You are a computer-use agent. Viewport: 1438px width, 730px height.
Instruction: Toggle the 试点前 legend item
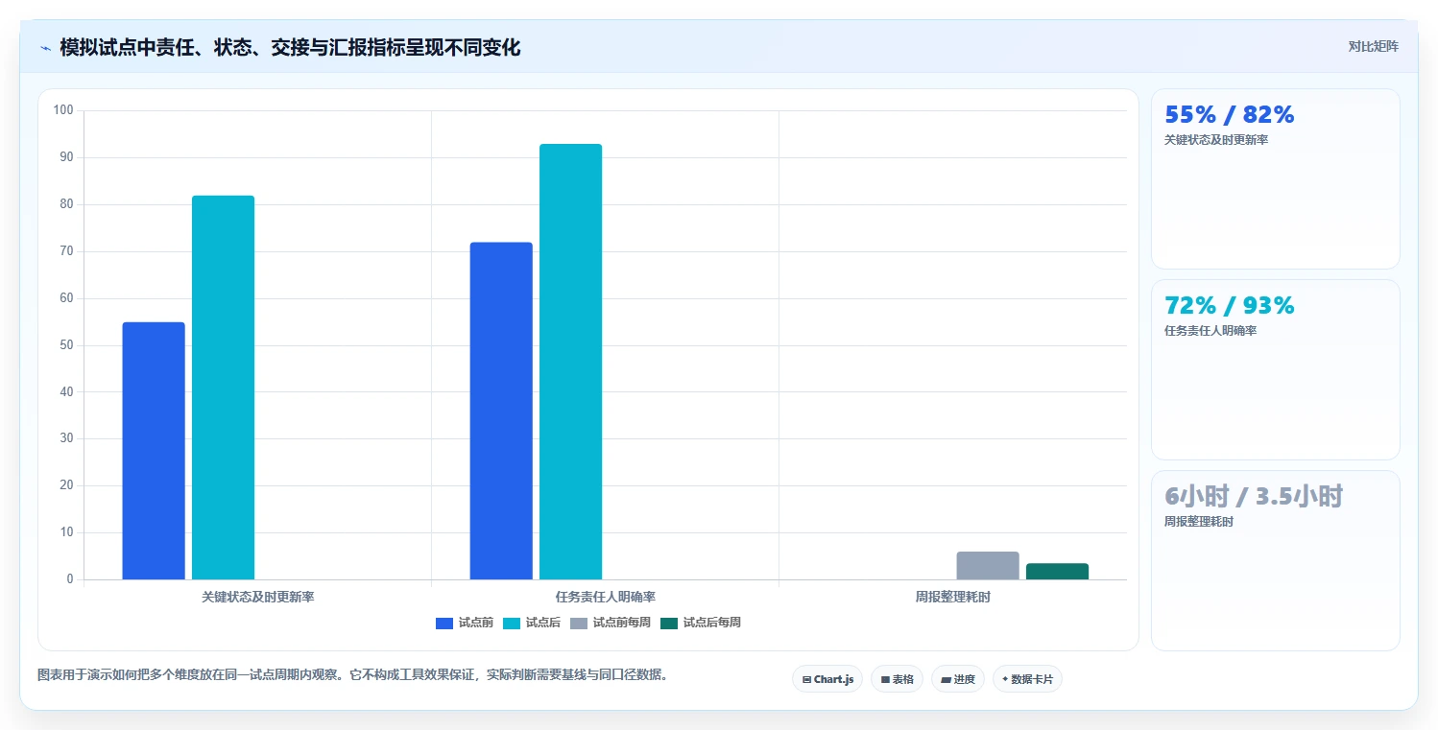pyautogui.click(x=465, y=623)
